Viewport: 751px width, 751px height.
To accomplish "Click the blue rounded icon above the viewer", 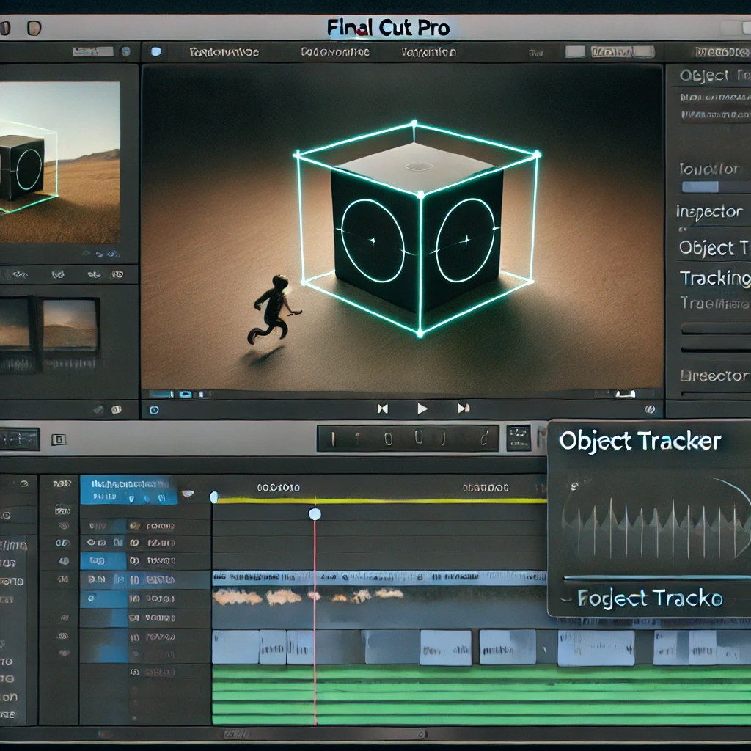I will pos(156,52).
